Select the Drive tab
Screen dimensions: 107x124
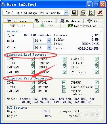coord(18,25)
